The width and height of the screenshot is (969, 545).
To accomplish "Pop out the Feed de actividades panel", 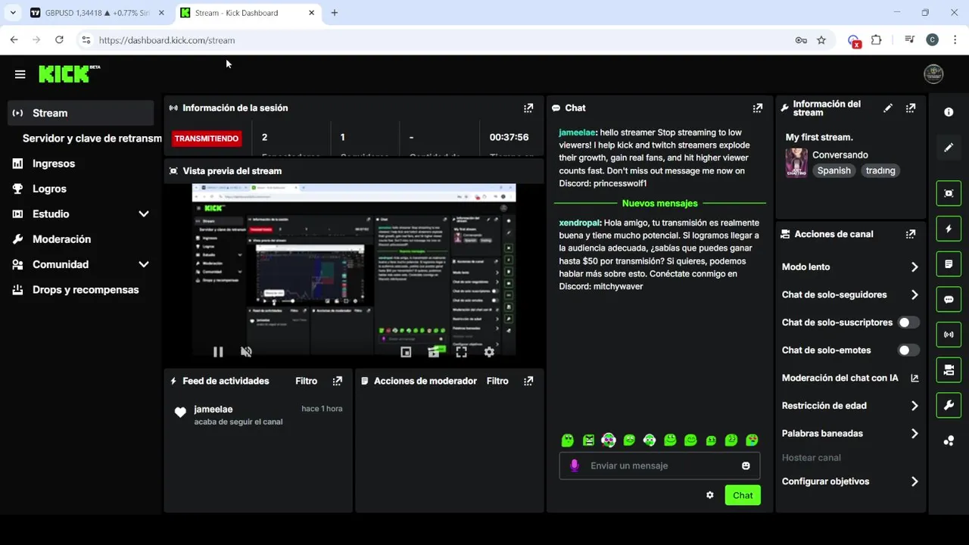I will (x=338, y=381).
